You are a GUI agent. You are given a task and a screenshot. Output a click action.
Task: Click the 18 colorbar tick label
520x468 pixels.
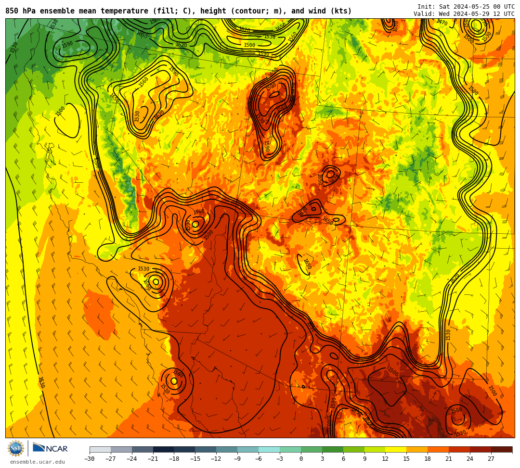(428, 459)
